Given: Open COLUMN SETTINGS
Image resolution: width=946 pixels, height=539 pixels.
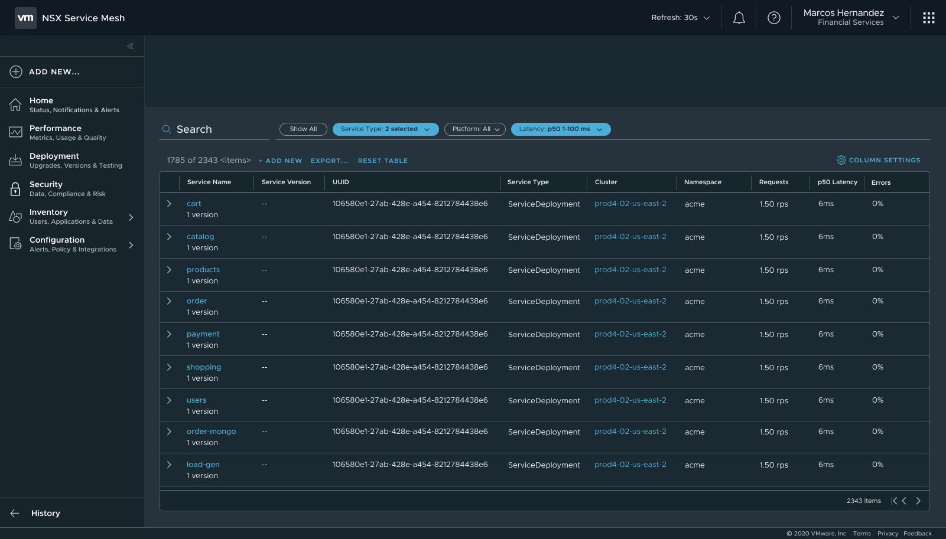Looking at the screenshot, I should pyautogui.click(x=879, y=160).
